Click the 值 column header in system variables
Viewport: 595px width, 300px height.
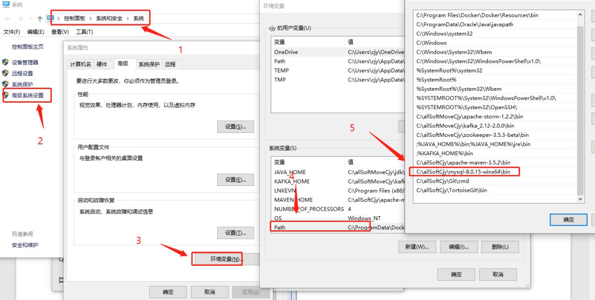click(375, 162)
